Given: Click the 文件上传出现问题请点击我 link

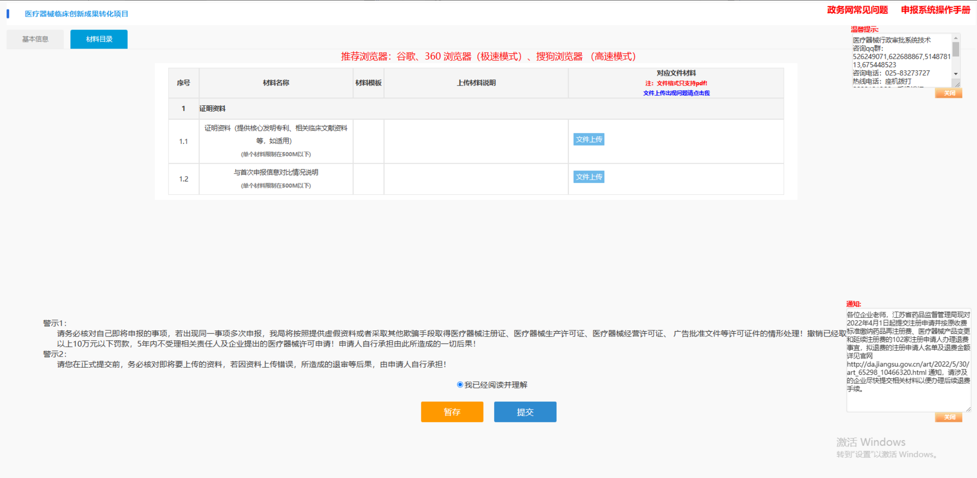Looking at the screenshot, I should click(676, 93).
